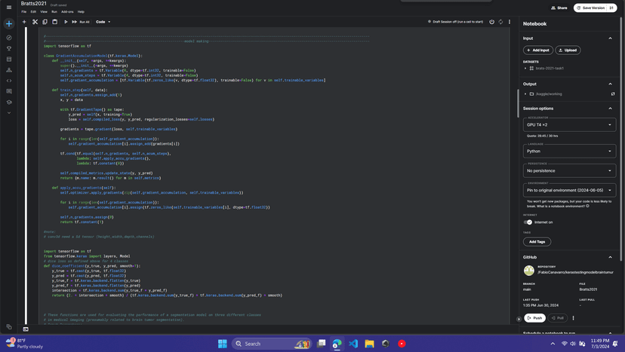Toggle the Internet on switch
Image resolution: width=625 pixels, height=352 pixels.
pos(528,222)
